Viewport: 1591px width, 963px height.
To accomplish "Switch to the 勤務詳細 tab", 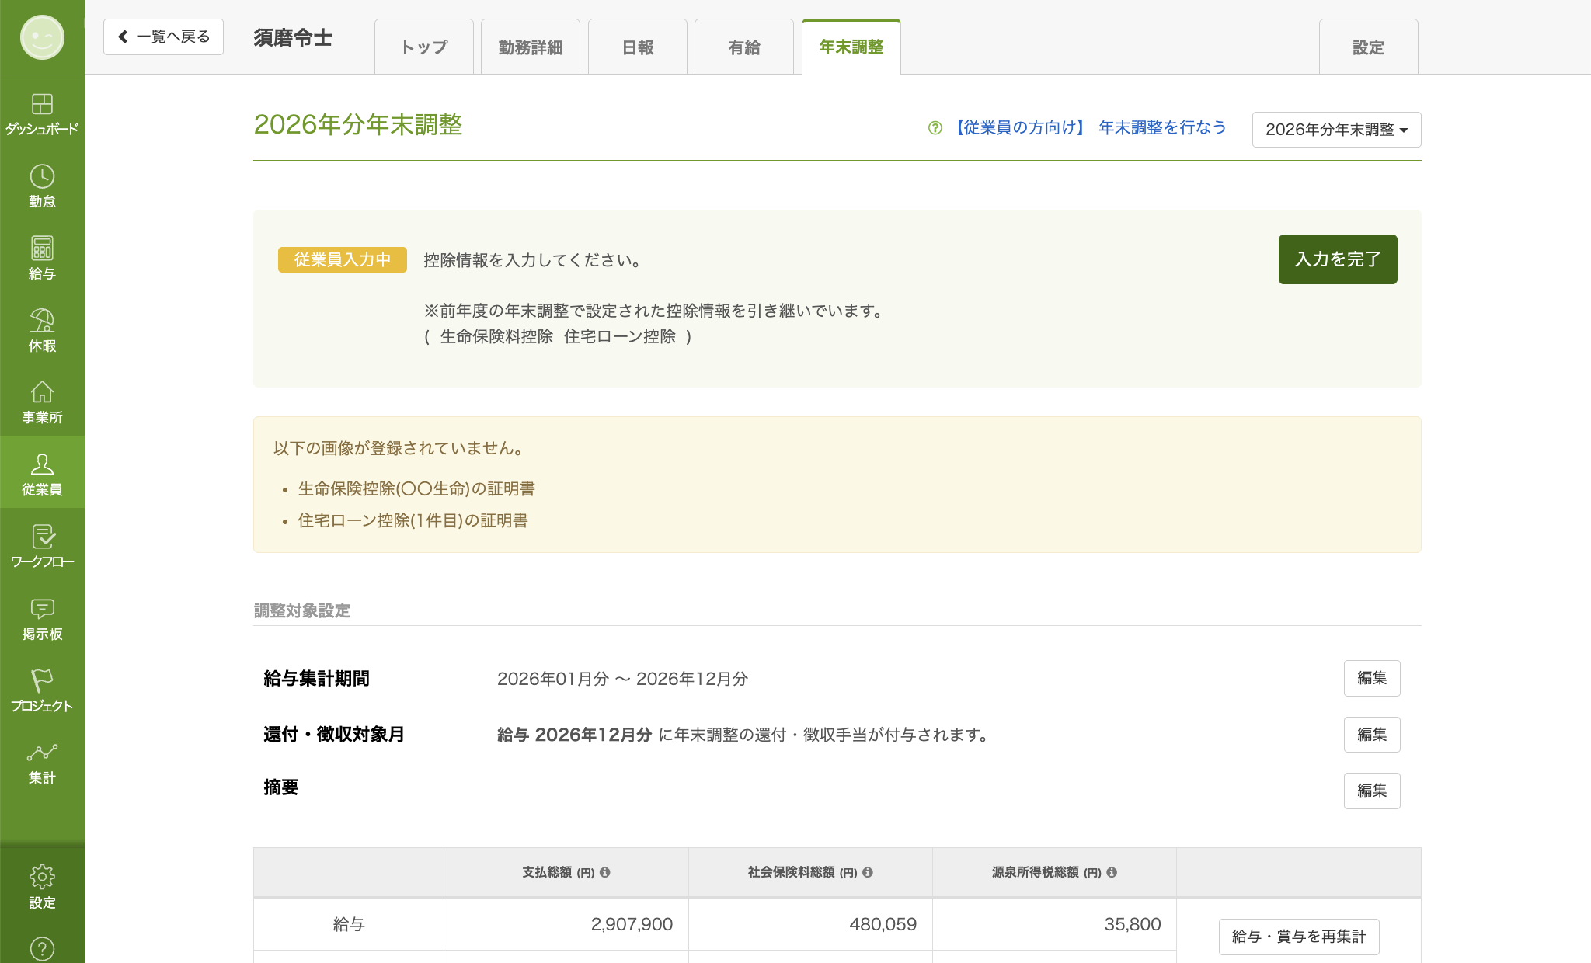I will [x=531, y=47].
